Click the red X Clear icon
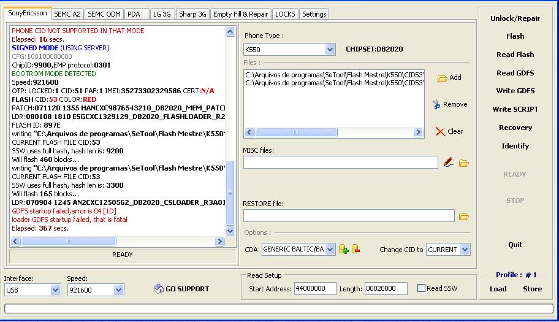 pyautogui.click(x=440, y=132)
